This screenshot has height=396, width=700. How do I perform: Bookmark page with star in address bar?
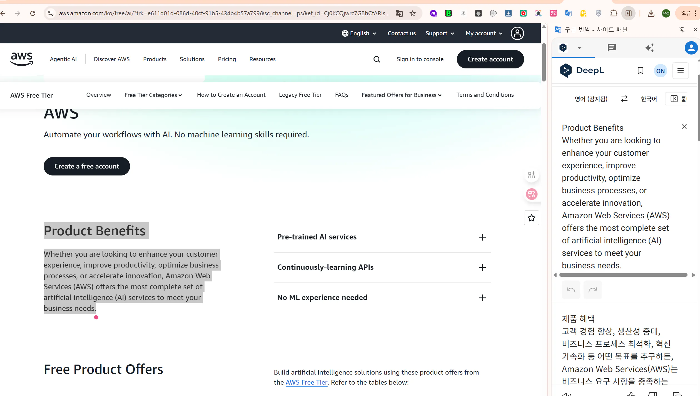(413, 13)
